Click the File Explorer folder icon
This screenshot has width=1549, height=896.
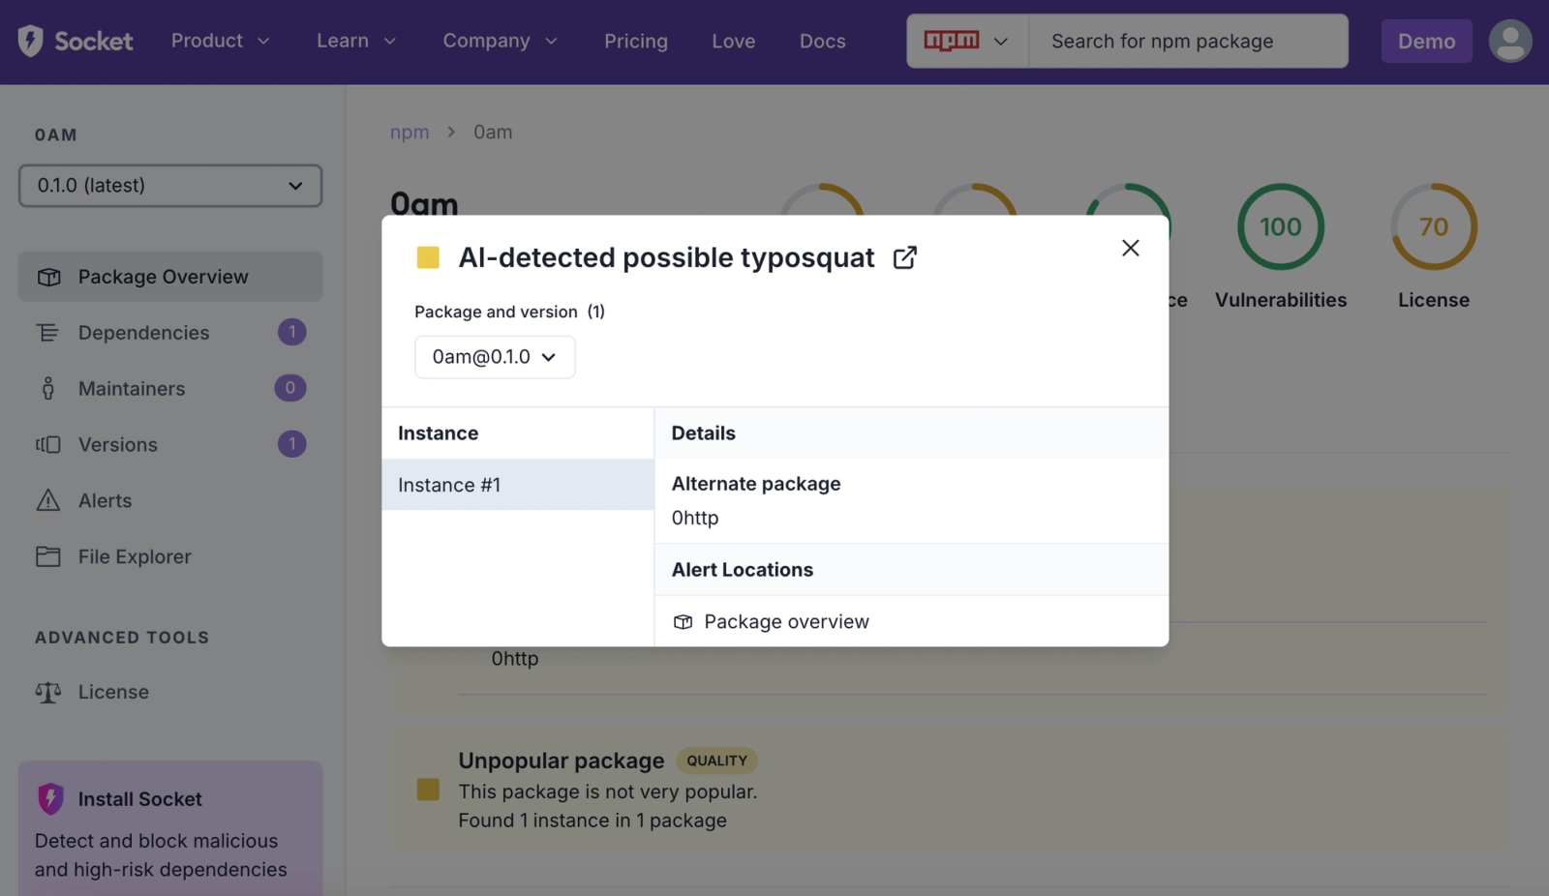tap(47, 556)
